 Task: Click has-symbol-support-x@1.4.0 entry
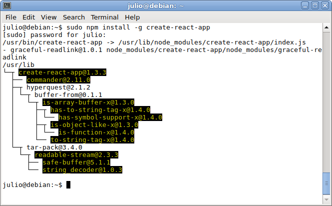pos(110,117)
